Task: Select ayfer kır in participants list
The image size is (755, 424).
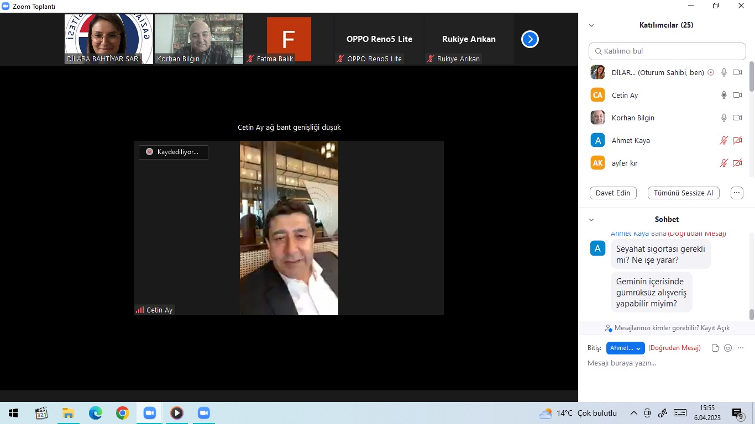Action: (x=625, y=163)
